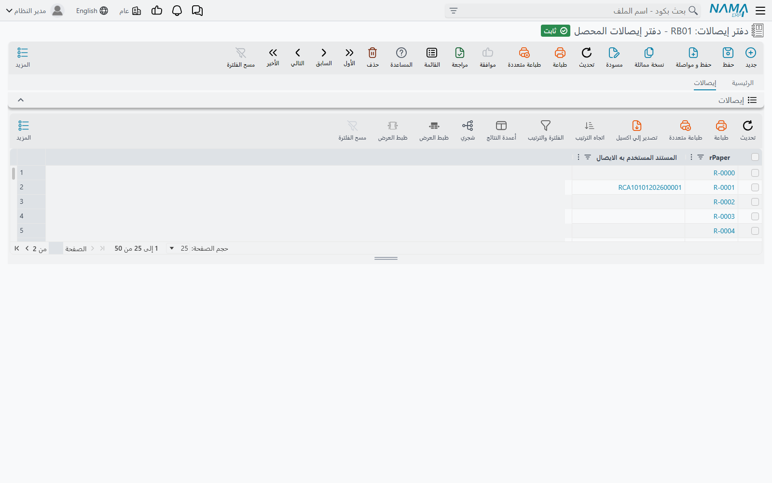Viewport: 772px width, 483px height.
Task: Open المزيد (More) in grid toolbar
Action: (24, 130)
